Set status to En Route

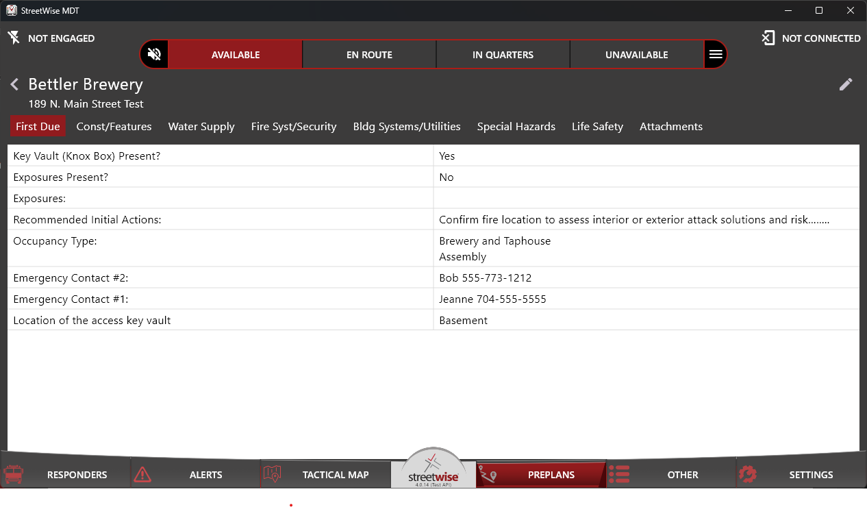pos(369,55)
